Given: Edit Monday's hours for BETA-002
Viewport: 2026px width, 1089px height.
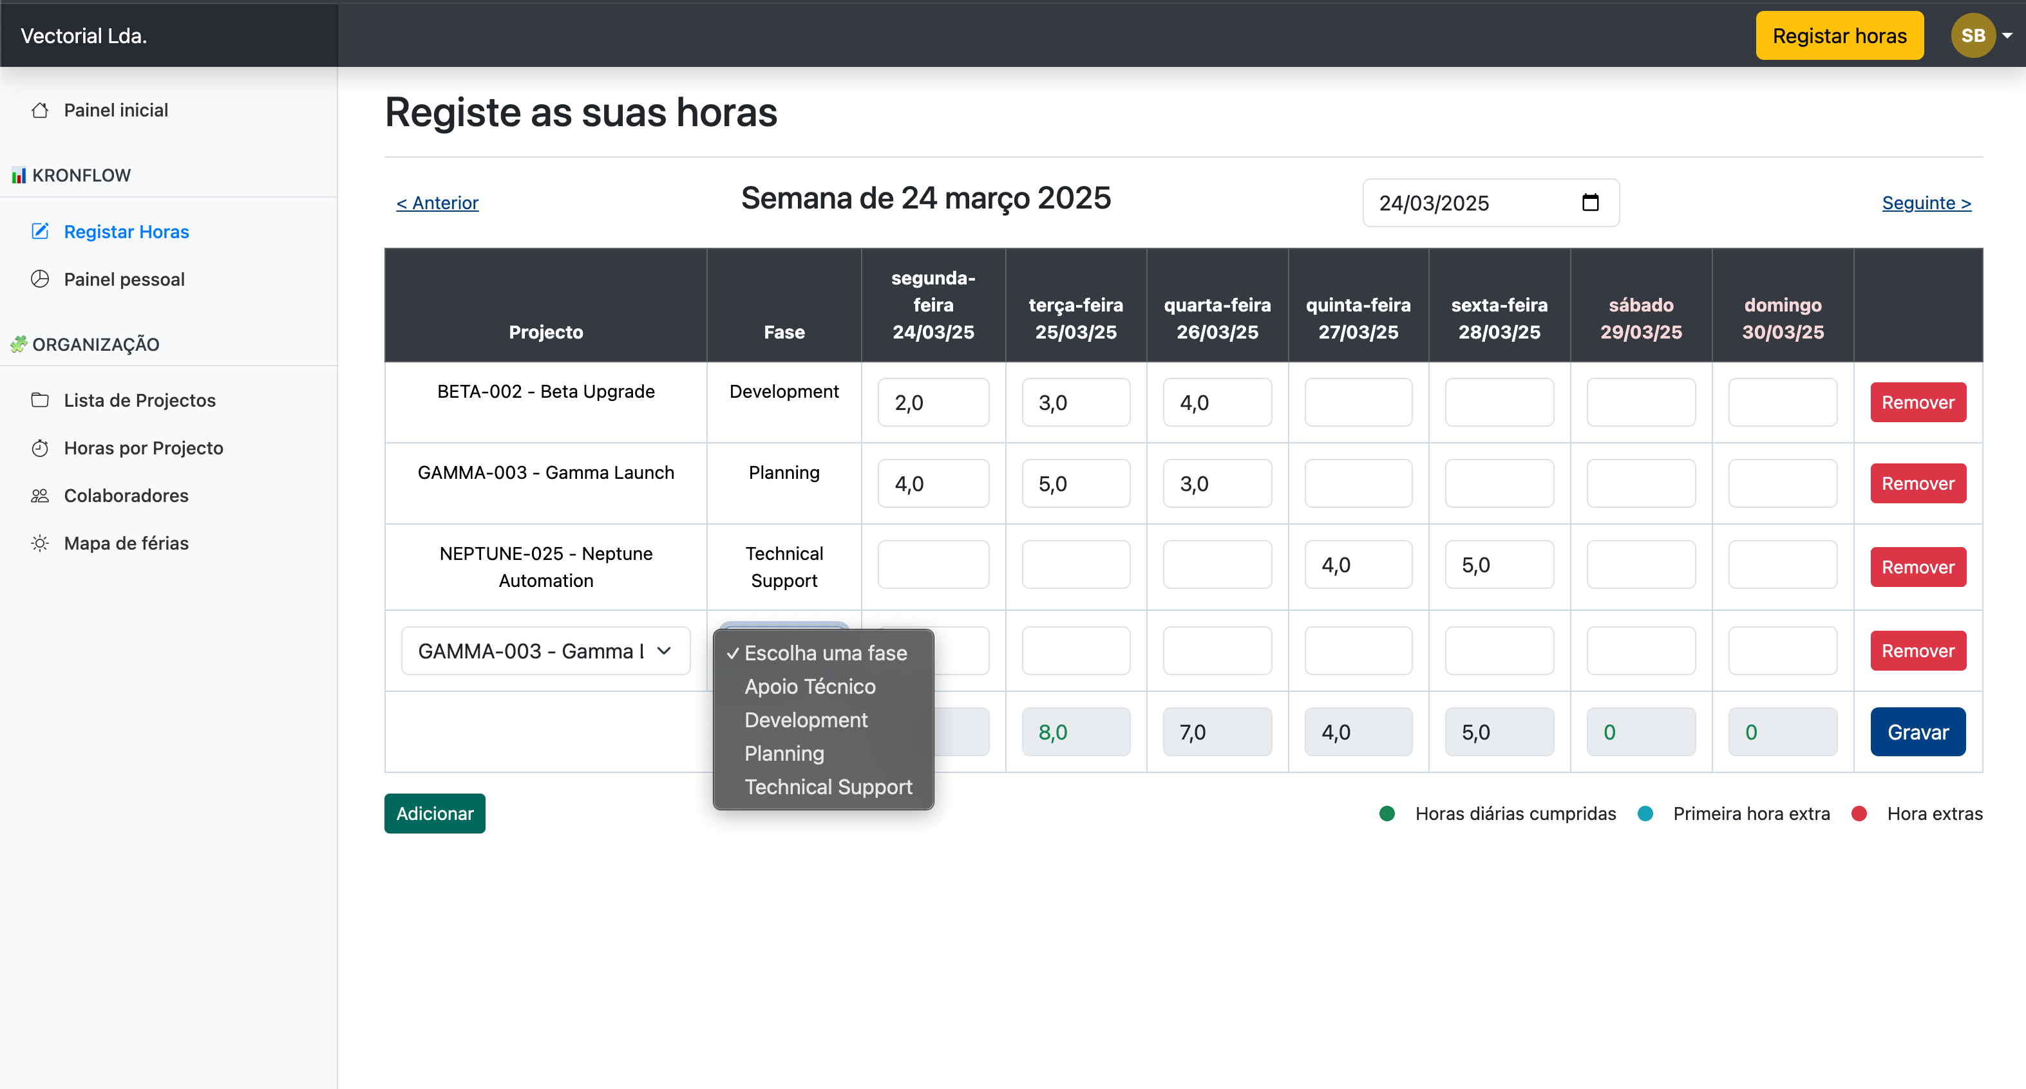Looking at the screenshot, I should tap(934, 402).
